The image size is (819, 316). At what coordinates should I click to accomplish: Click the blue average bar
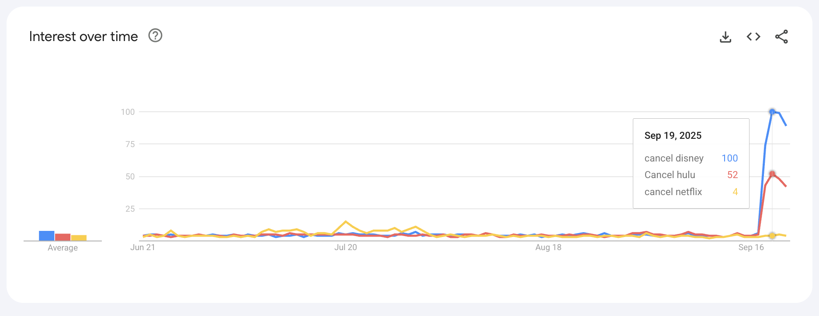coord(46,236)
